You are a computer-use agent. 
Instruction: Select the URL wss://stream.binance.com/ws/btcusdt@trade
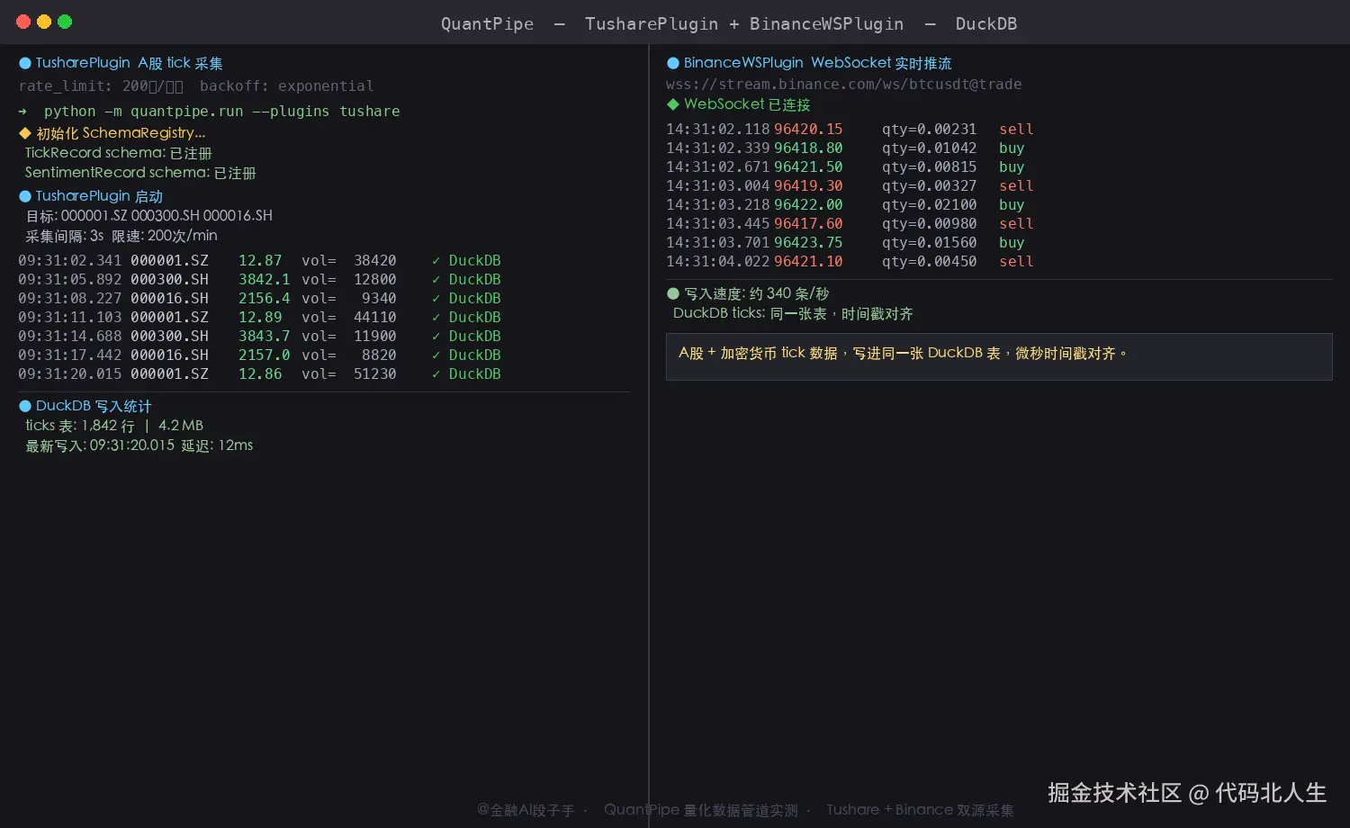[844, 85]
